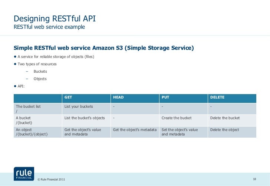Image resolution: width=270 pixels, height=186 pixels.
Task: Click the '© Rule Financial 2011' copyright text
Action: click(51, 179)
